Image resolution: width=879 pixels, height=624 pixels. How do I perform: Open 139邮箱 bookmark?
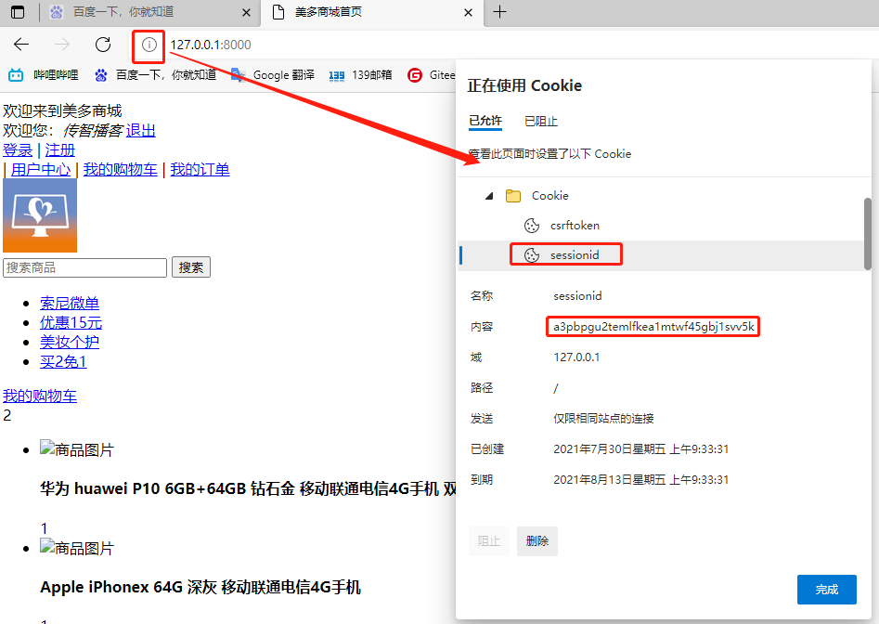360,75
